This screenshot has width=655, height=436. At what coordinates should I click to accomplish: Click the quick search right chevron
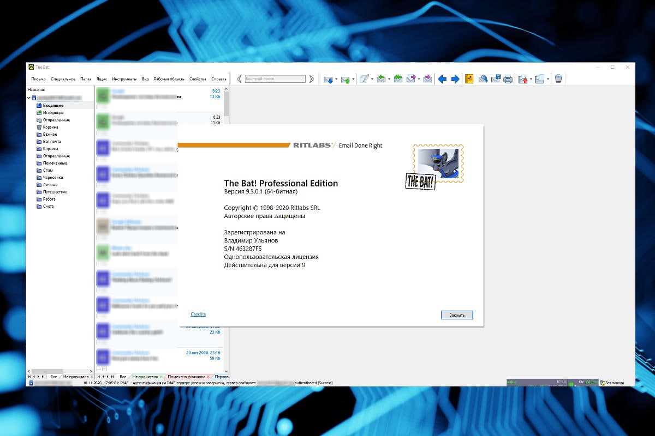click(x=311, y=79)
